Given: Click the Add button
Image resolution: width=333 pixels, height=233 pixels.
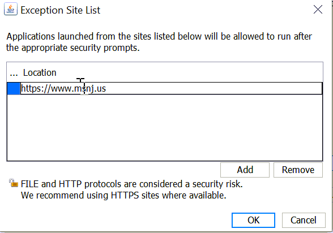Looking at the screenshot, I should [x=245, y=170].
